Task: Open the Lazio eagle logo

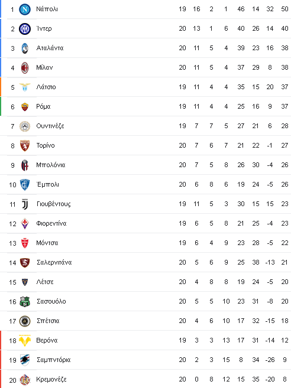Action: (x=25, y=87)
